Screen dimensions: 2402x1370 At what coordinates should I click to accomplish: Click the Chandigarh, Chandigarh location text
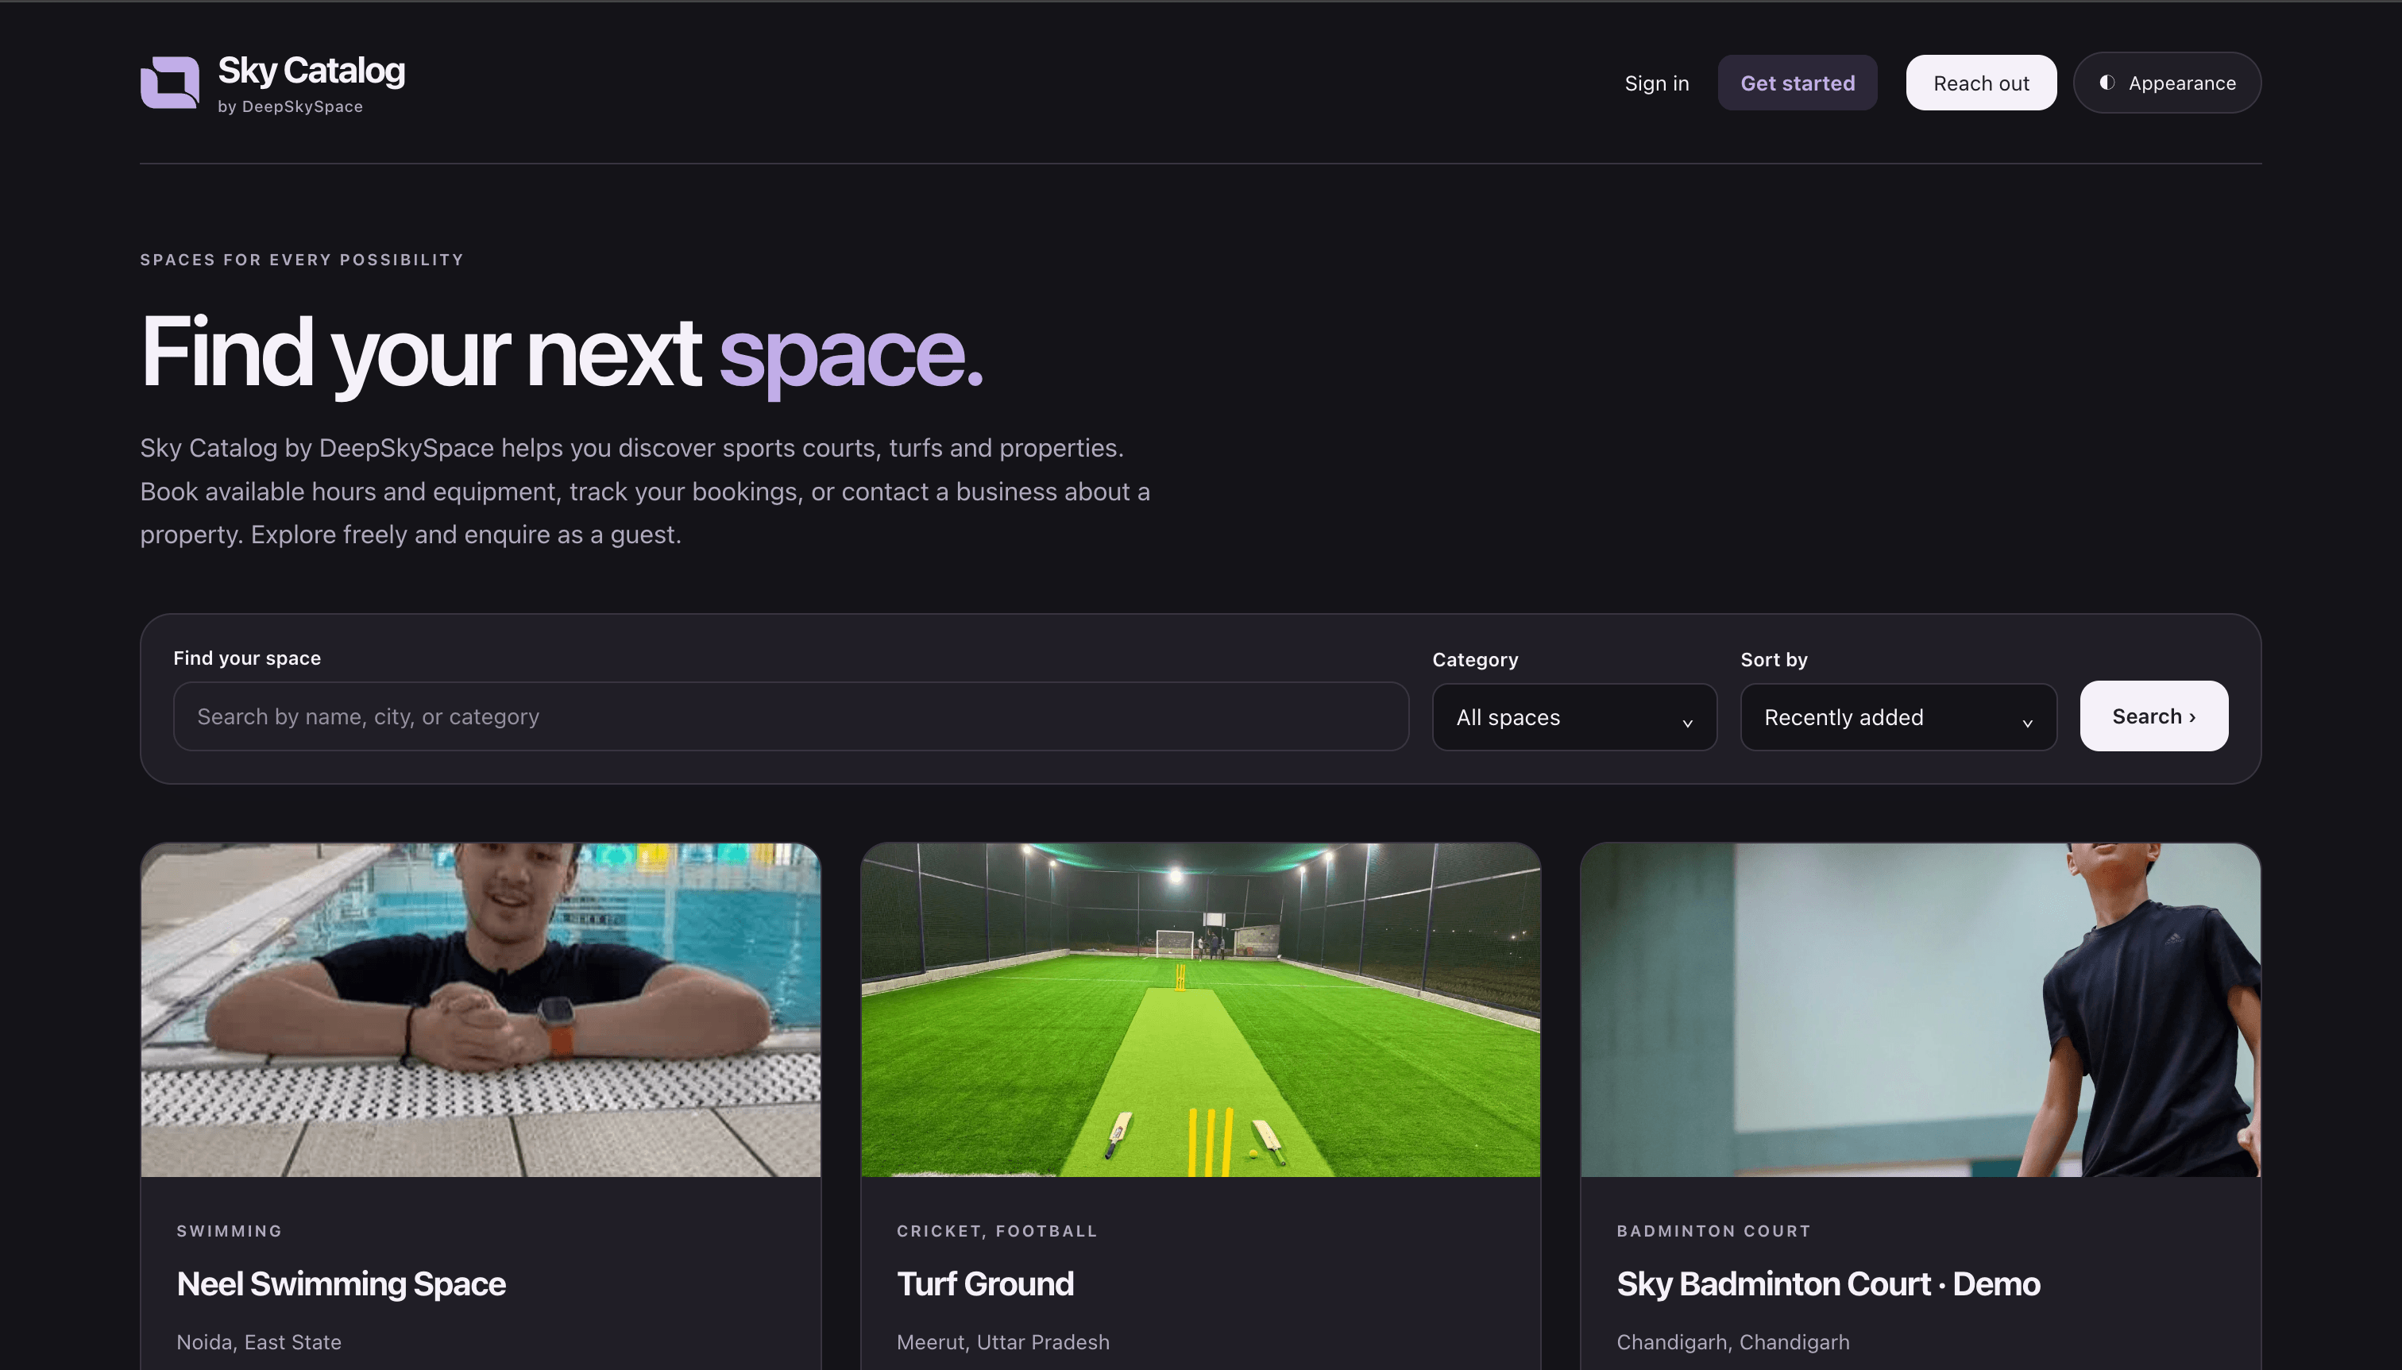(1733, 1341)
